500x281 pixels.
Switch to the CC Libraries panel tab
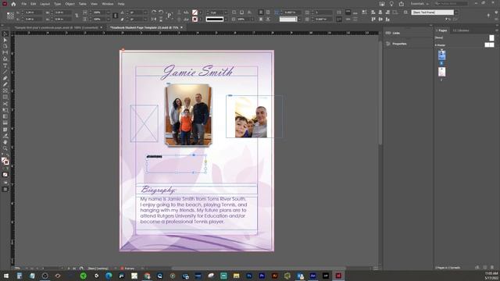coord(461,30)
